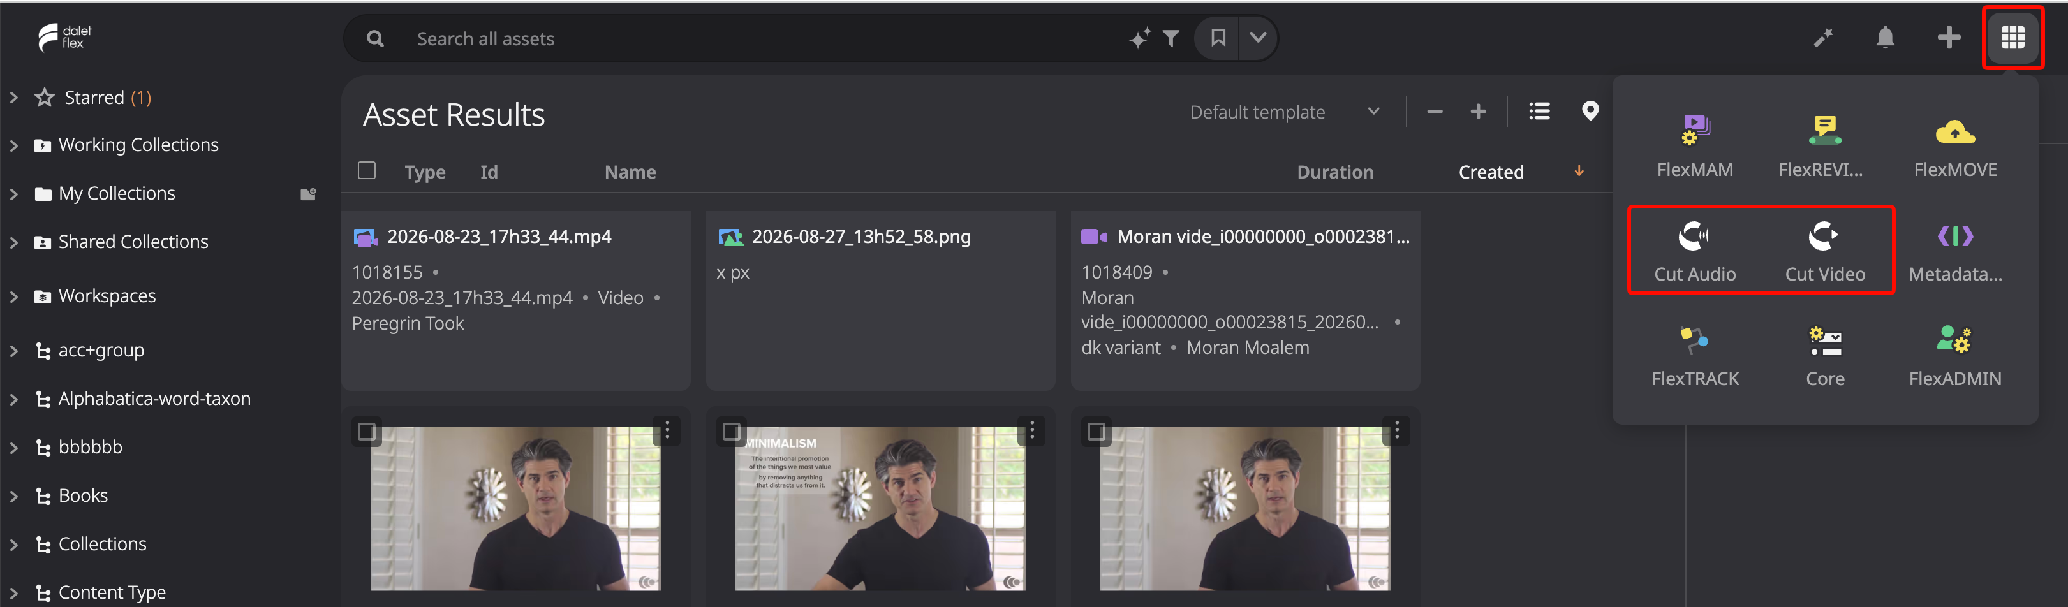Open the FlexMOVE cloud app
This screenshot has height=607, width=2068.
(1955, 146)
